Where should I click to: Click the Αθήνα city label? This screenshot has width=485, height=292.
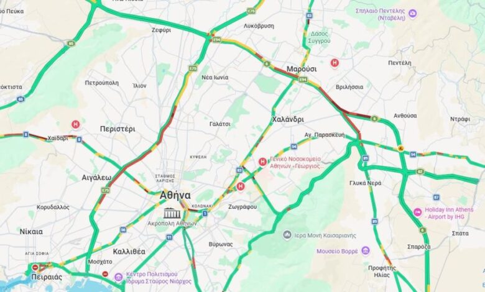175,195
